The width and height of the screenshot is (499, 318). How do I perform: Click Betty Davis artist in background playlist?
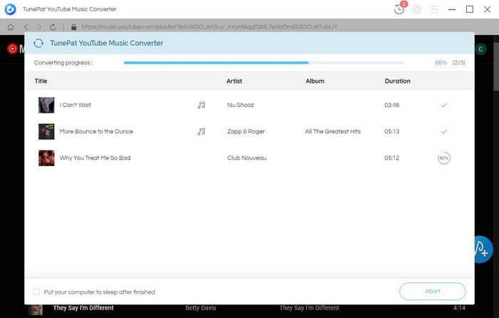[x=201, y=308]
